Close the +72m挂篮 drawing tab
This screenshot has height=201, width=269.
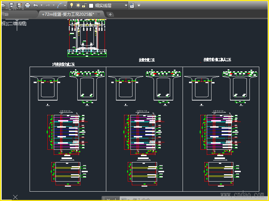99,14
